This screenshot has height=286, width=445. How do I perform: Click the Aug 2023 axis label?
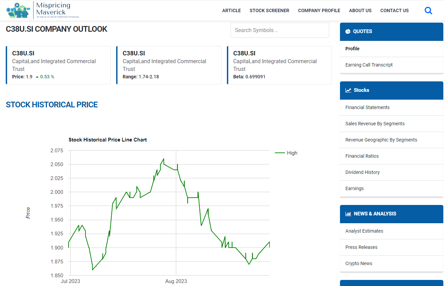pos(176,281)
